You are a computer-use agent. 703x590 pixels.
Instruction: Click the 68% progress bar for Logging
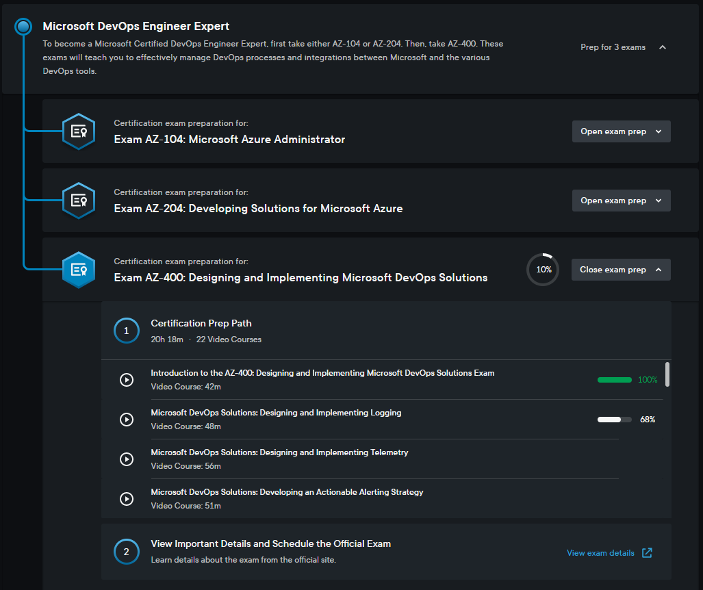point(614,420)
